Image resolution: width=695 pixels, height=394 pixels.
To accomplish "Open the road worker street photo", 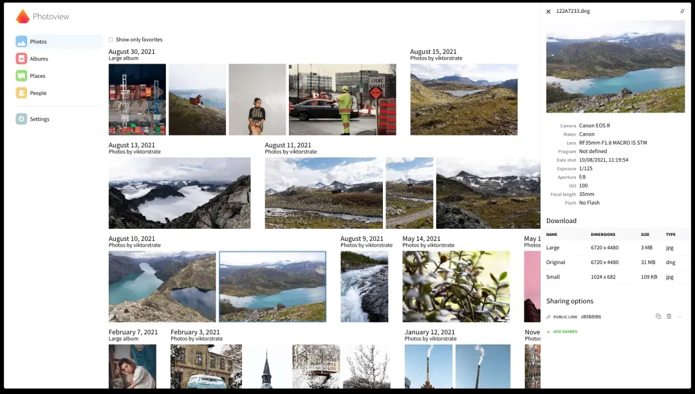I will point(342,100).
